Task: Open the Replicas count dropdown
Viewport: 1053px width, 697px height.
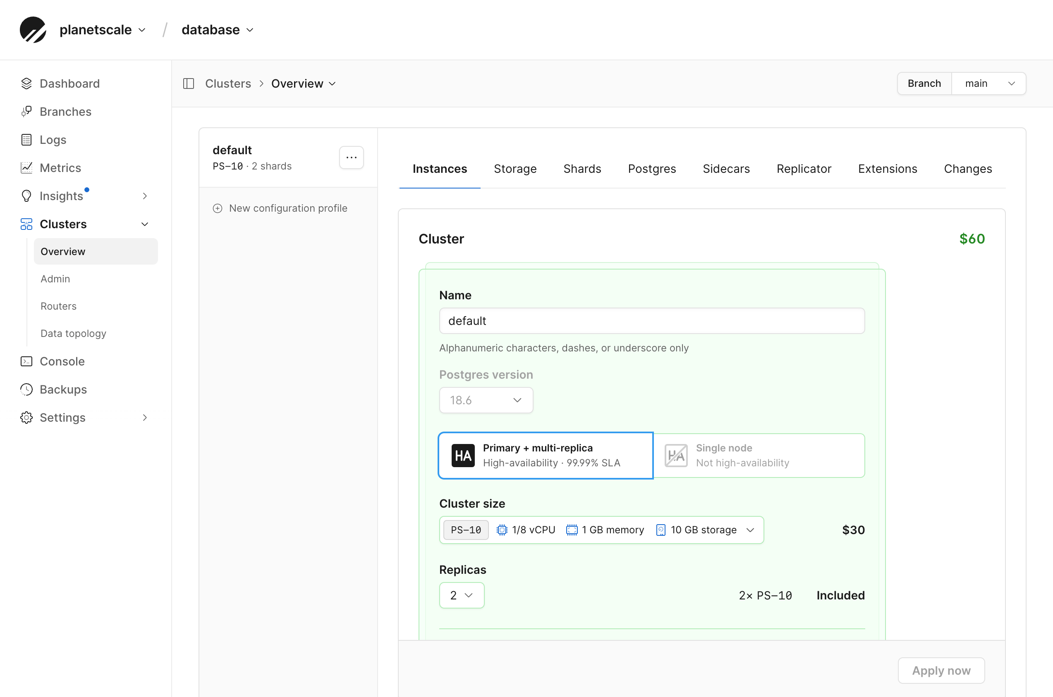Action: coord(462,595)
